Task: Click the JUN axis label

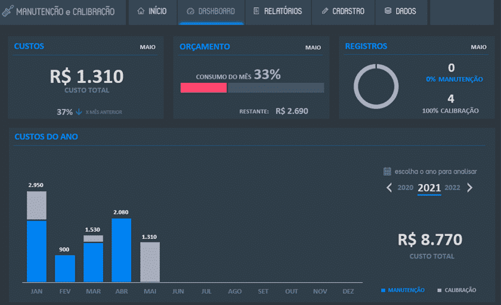Action: tap(178, 291)
